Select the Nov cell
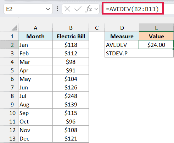174x143 pixels. click(x=35, y=130)
